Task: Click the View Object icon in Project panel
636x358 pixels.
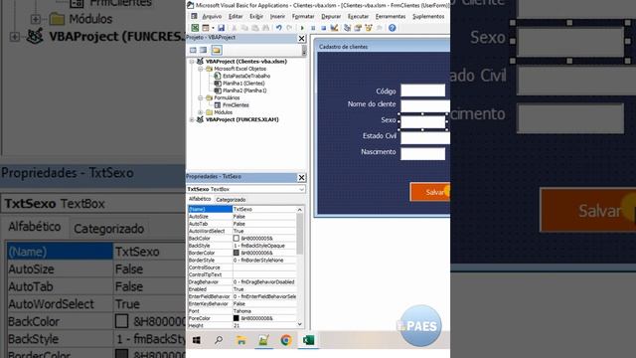Action: pos(203,50)
